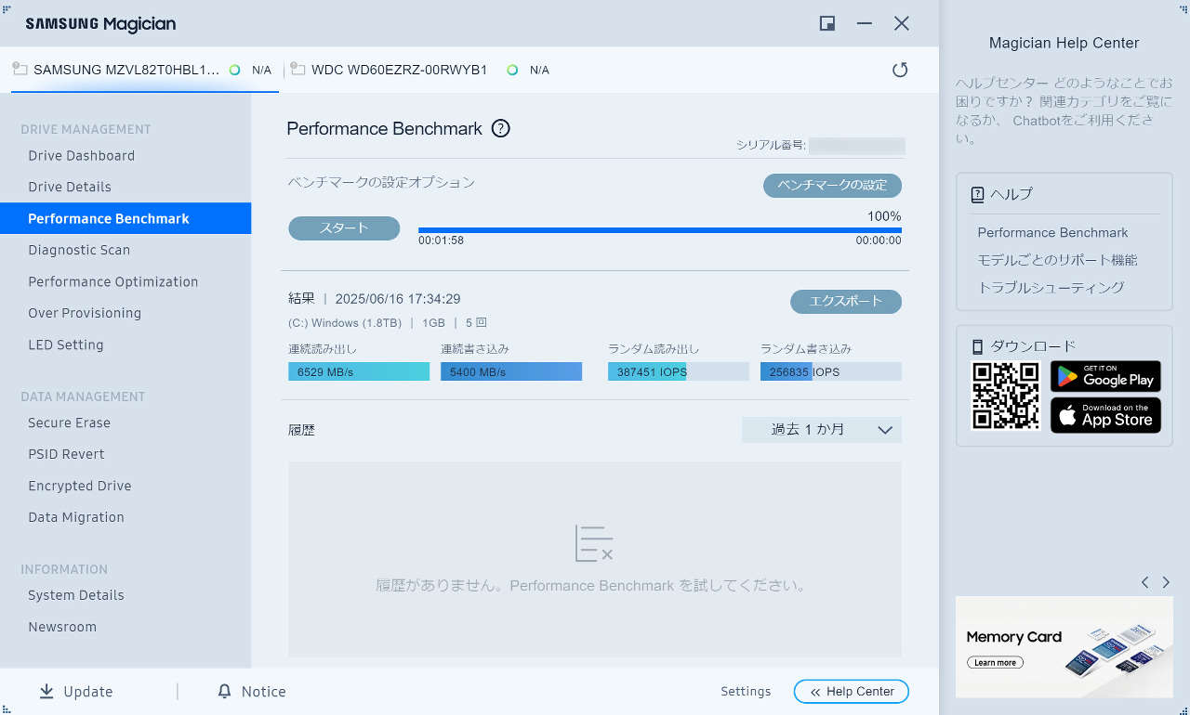Viewport: 1190px width, 715px height.
Task: Click the help question mark beside Performance Benchmark
Action: (x=500, y=129)
